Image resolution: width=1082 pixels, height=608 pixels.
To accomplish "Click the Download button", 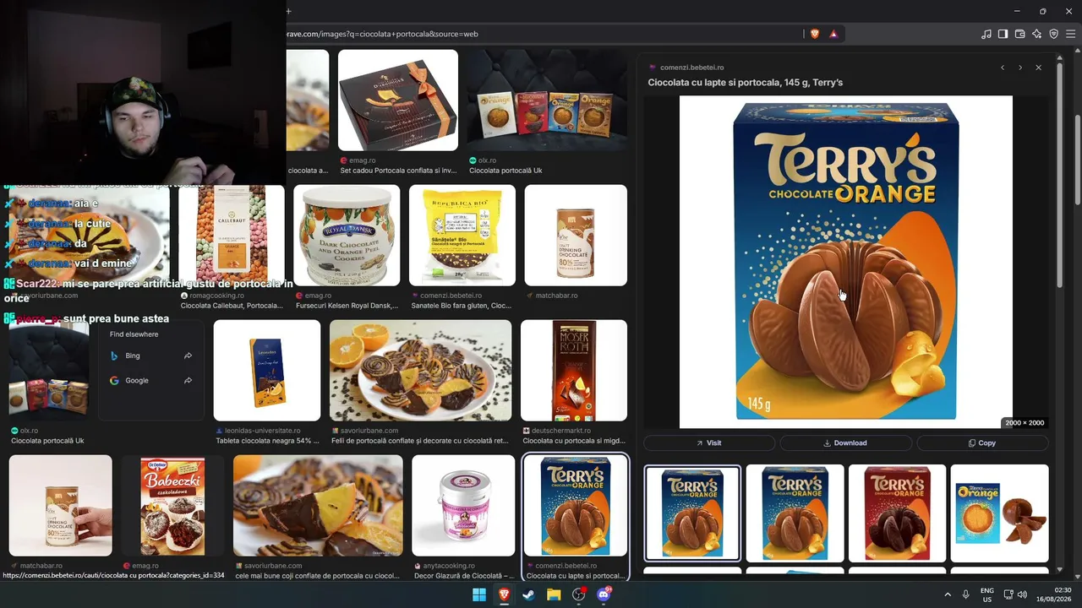I will click(845, 442).
